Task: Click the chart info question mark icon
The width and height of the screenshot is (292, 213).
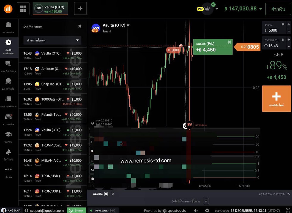Action: 93,123
